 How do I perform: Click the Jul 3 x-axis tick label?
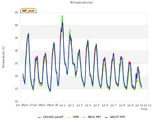pyautogui.click(x=79, y=105)
